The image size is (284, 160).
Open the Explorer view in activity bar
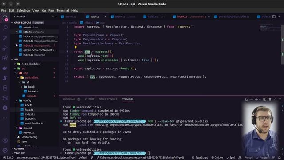pyautogui.click(x=5, y=18)
